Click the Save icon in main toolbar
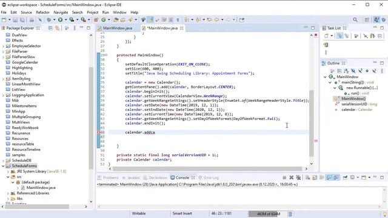388x218 pixels. [15, 20]
